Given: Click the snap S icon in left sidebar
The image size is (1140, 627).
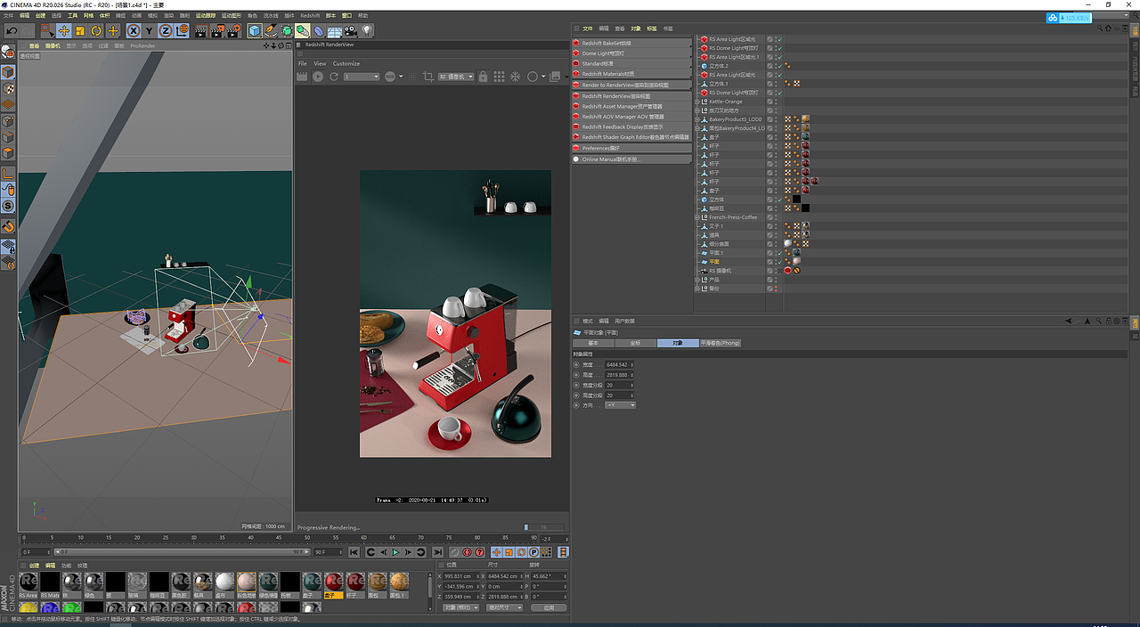Looking at the screenshot, I should tap(8, 206).
